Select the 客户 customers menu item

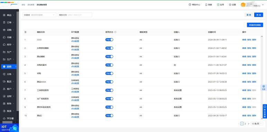click(x=9, y=89)
